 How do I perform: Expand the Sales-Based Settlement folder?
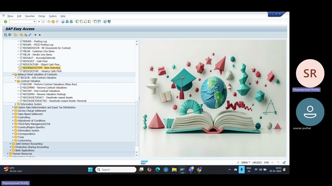click(x=13, y=114)
